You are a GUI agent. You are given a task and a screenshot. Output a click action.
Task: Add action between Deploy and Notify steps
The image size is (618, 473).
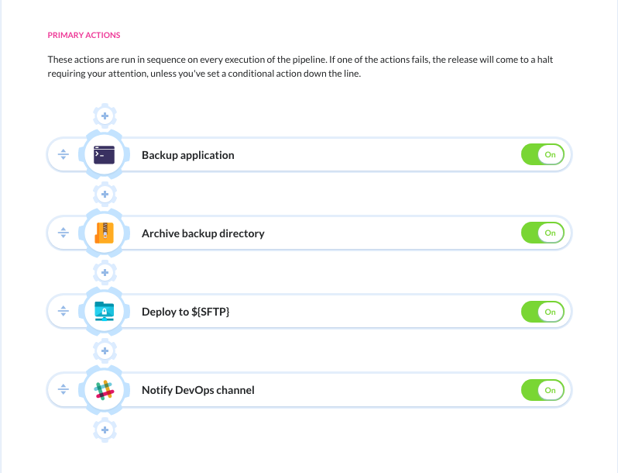[x=105, y=350]
